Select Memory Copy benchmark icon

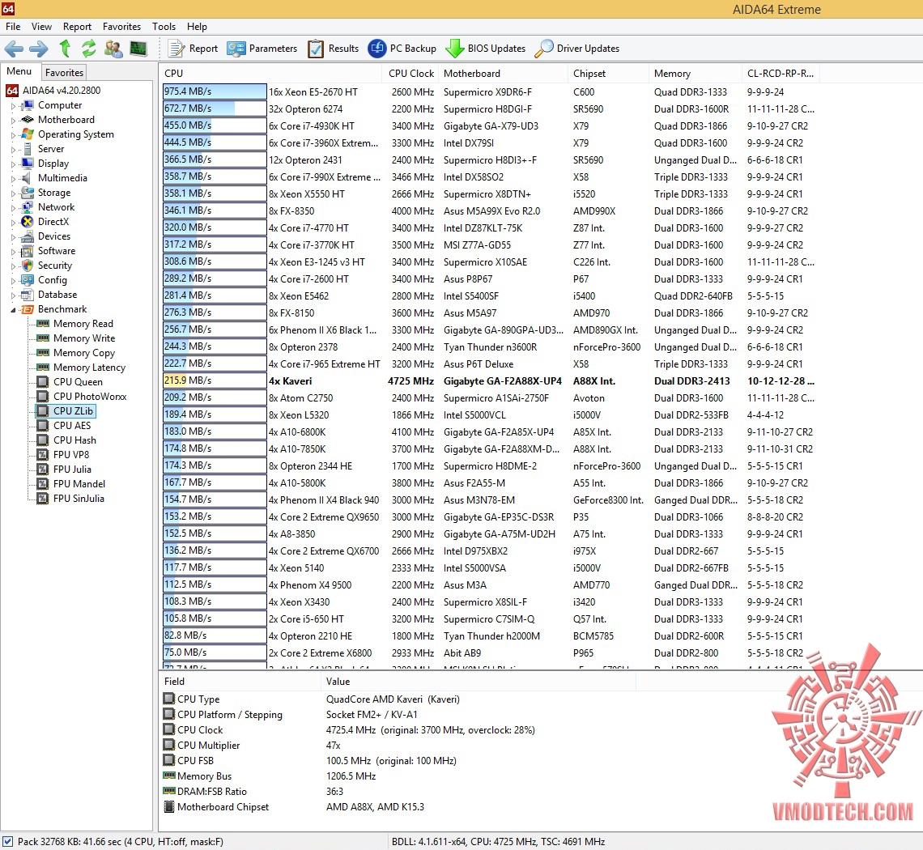point(42,353)
